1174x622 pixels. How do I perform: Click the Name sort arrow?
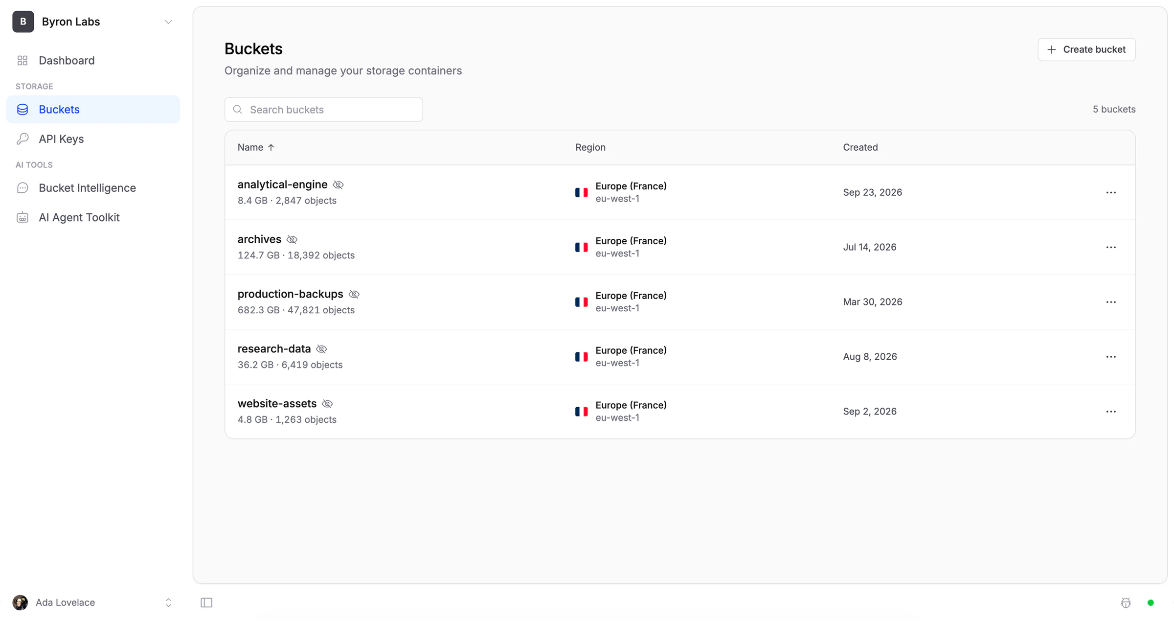point(271,147)
